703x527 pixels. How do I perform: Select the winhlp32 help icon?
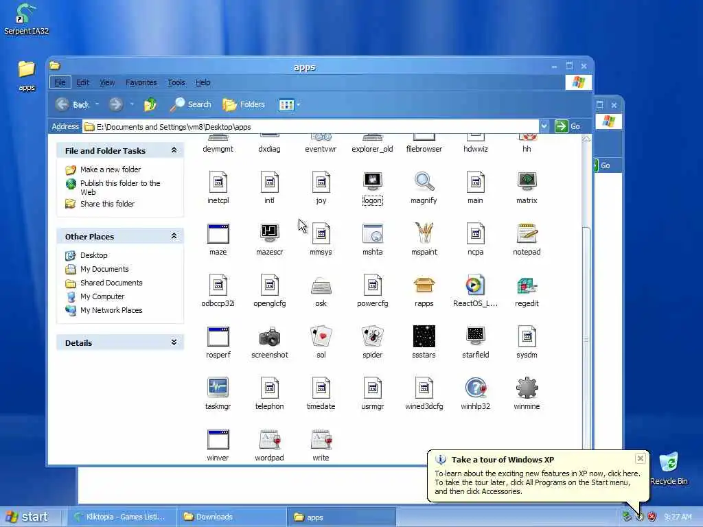pyautogui.click(x=475, y=388)
